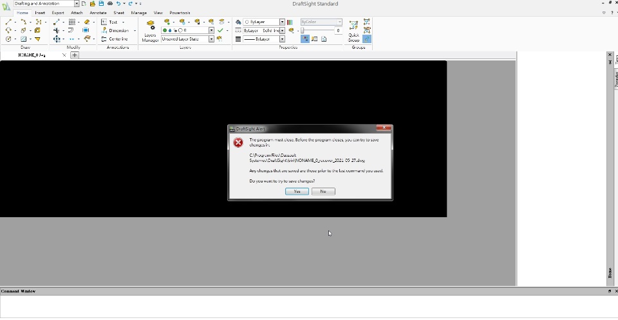Screen dimensions: 618x320
Task: Click the new document icon
Action: pos(84,4)
